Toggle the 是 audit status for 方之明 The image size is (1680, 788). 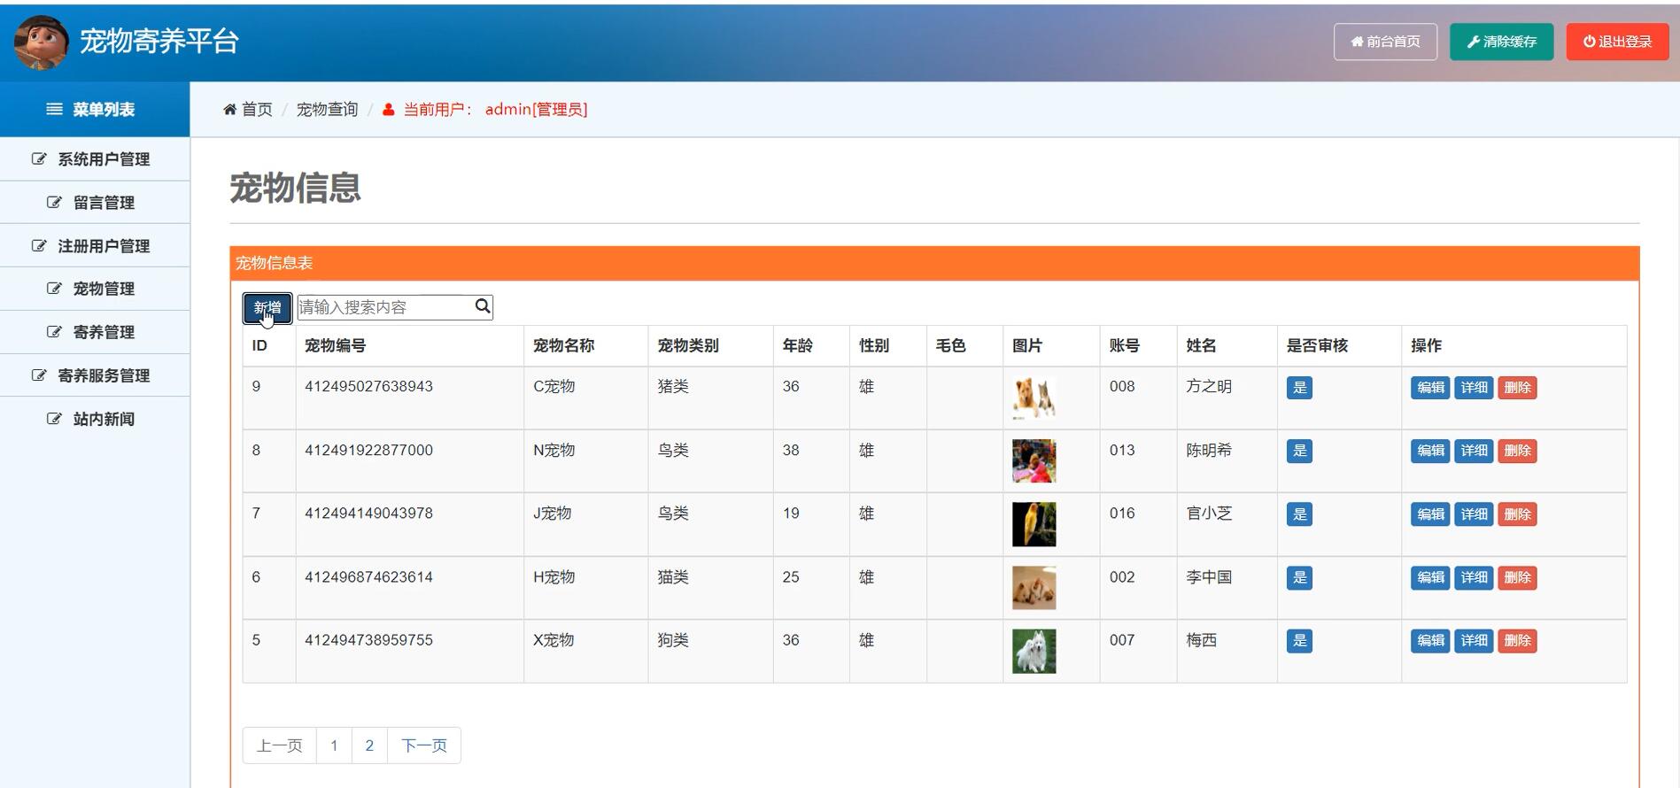[x=1299, y=388]
